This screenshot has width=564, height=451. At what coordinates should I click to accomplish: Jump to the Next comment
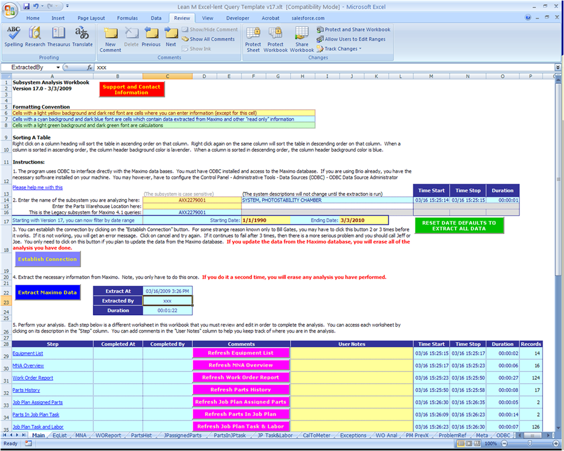tap(171, 37)
